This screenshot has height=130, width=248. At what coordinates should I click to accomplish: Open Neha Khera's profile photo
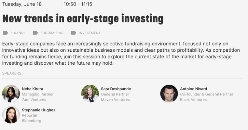click(11, 94)
